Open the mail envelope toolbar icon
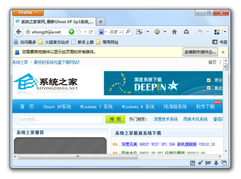The height and width of the screenshot is (179, 241). (186, 32)
